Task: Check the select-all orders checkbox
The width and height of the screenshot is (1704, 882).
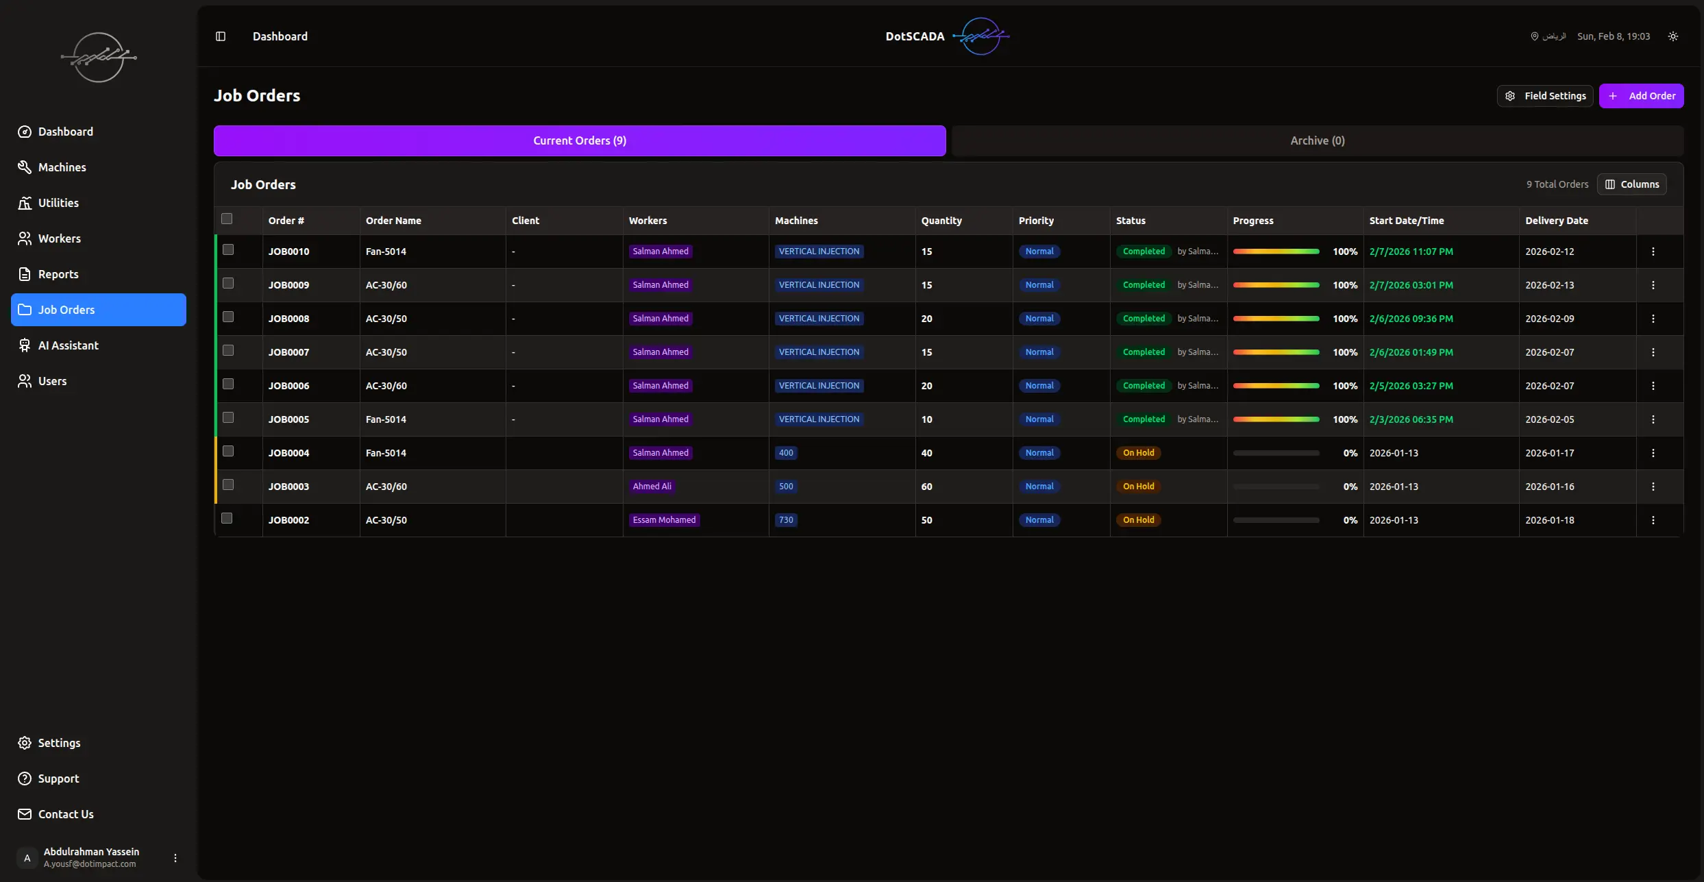Action: point(227,219)
